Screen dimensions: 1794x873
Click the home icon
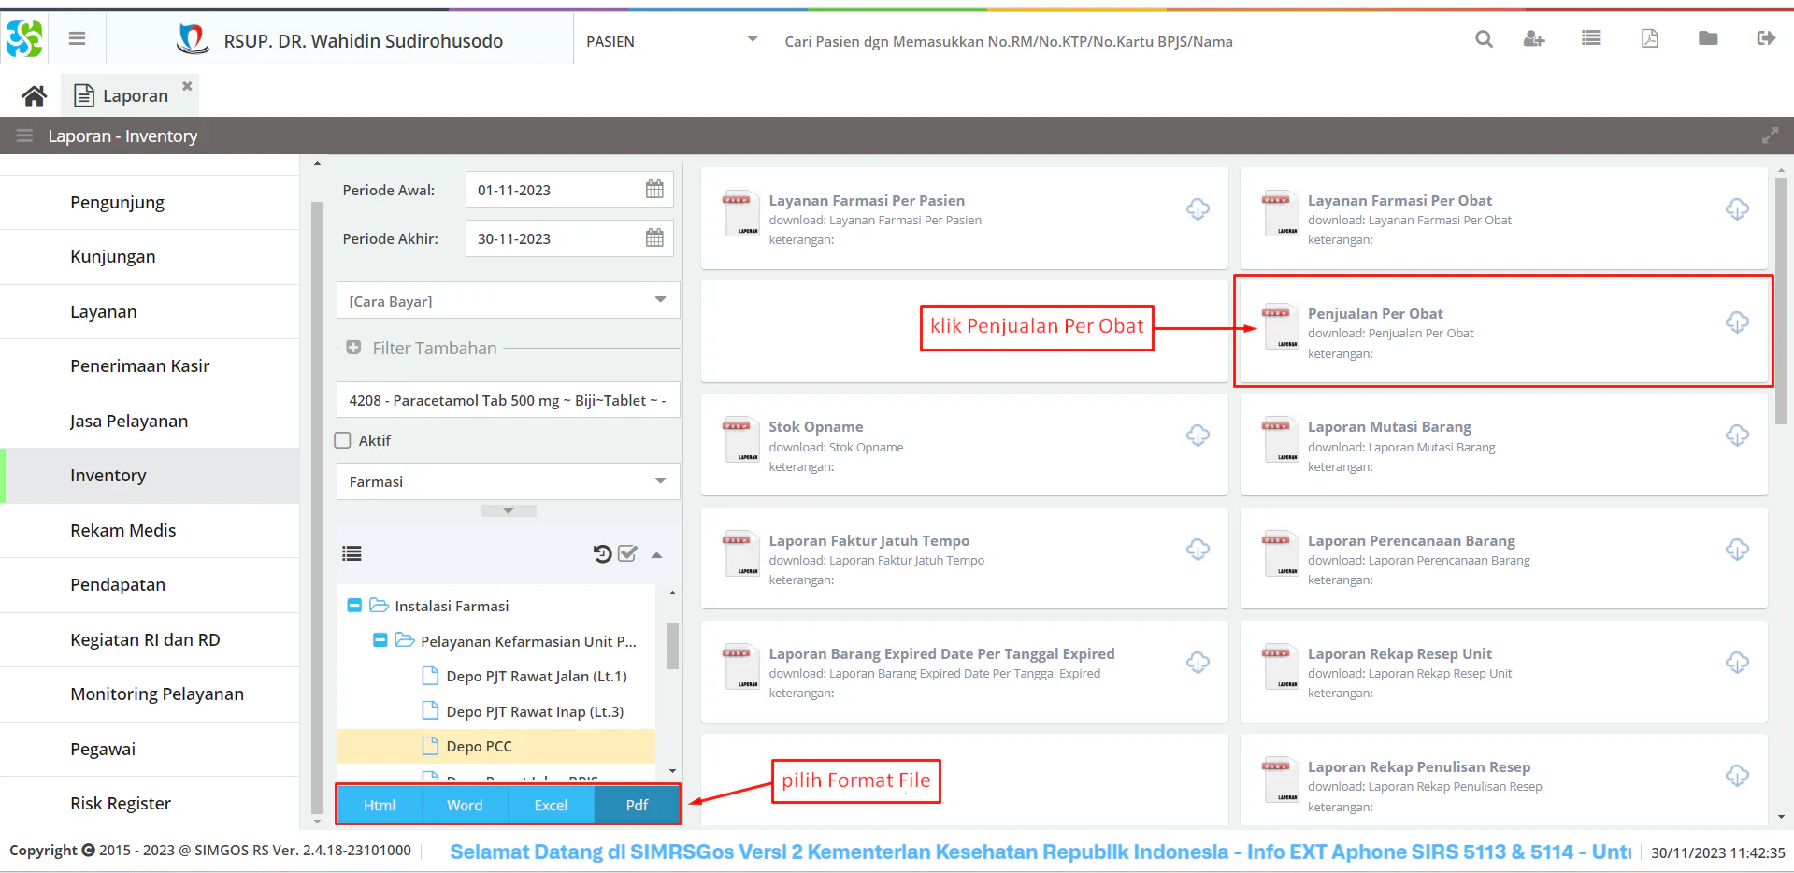[35, 95]
